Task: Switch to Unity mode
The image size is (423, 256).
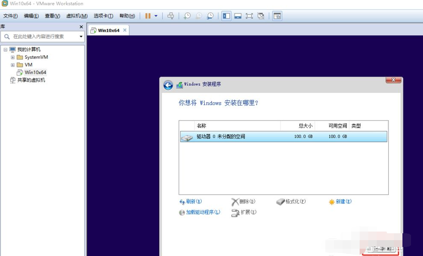Action: [x=260, y=15]
